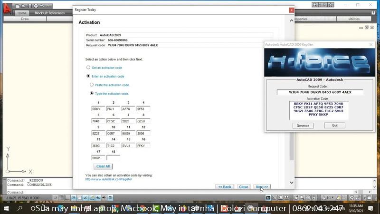Click the Plot/Print icon in quick access toolbar

click(x=36, y=6)
